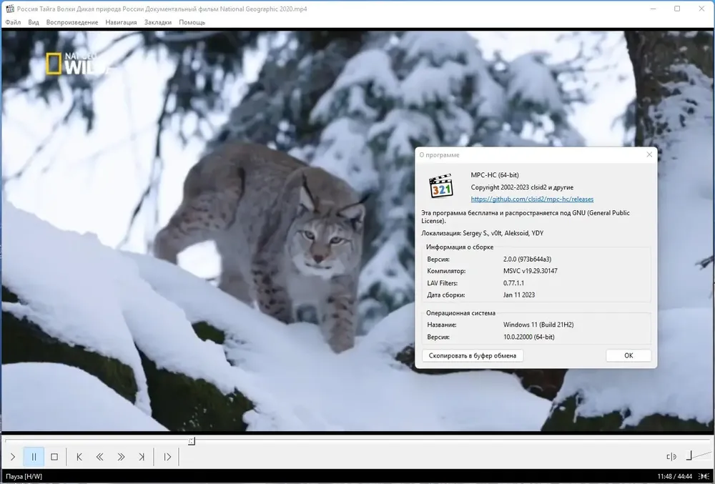Click the highlighted Pause button
The image size is (715, 484).
pyautogui.click(x=34, y=457)
